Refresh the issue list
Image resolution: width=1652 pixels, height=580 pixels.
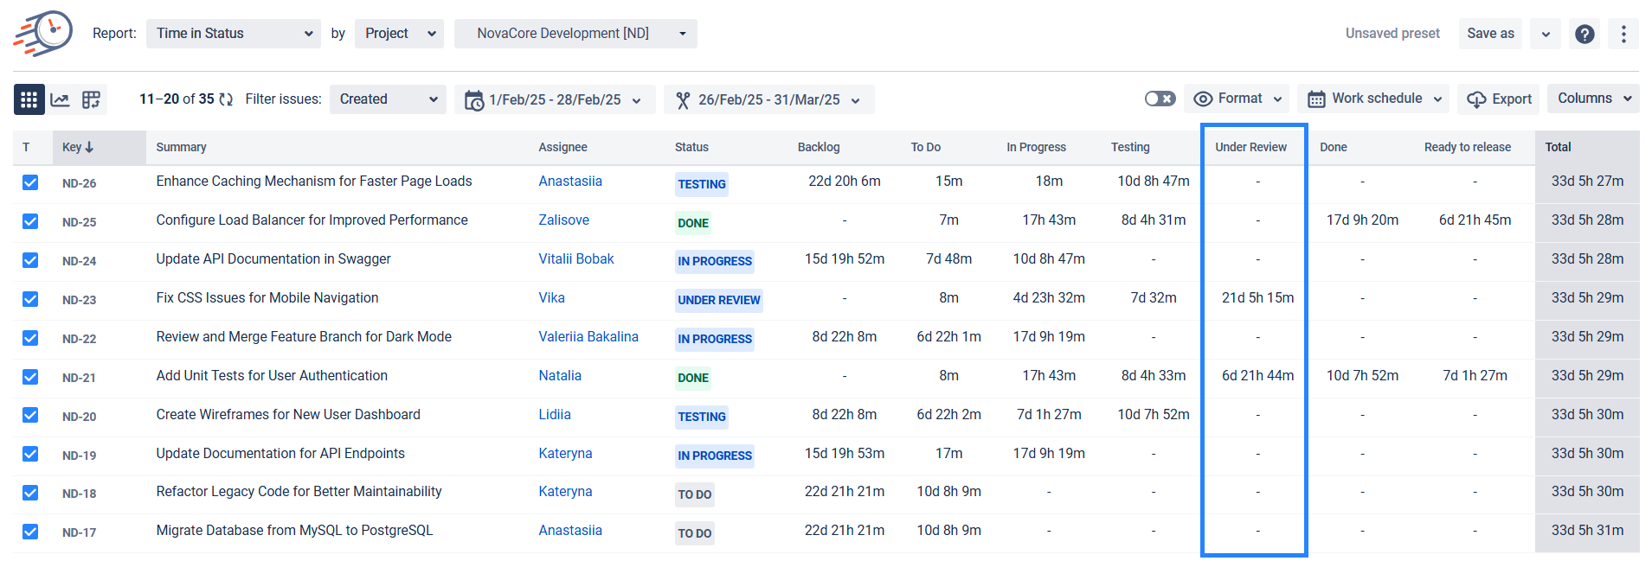click(x=226, y=99)
